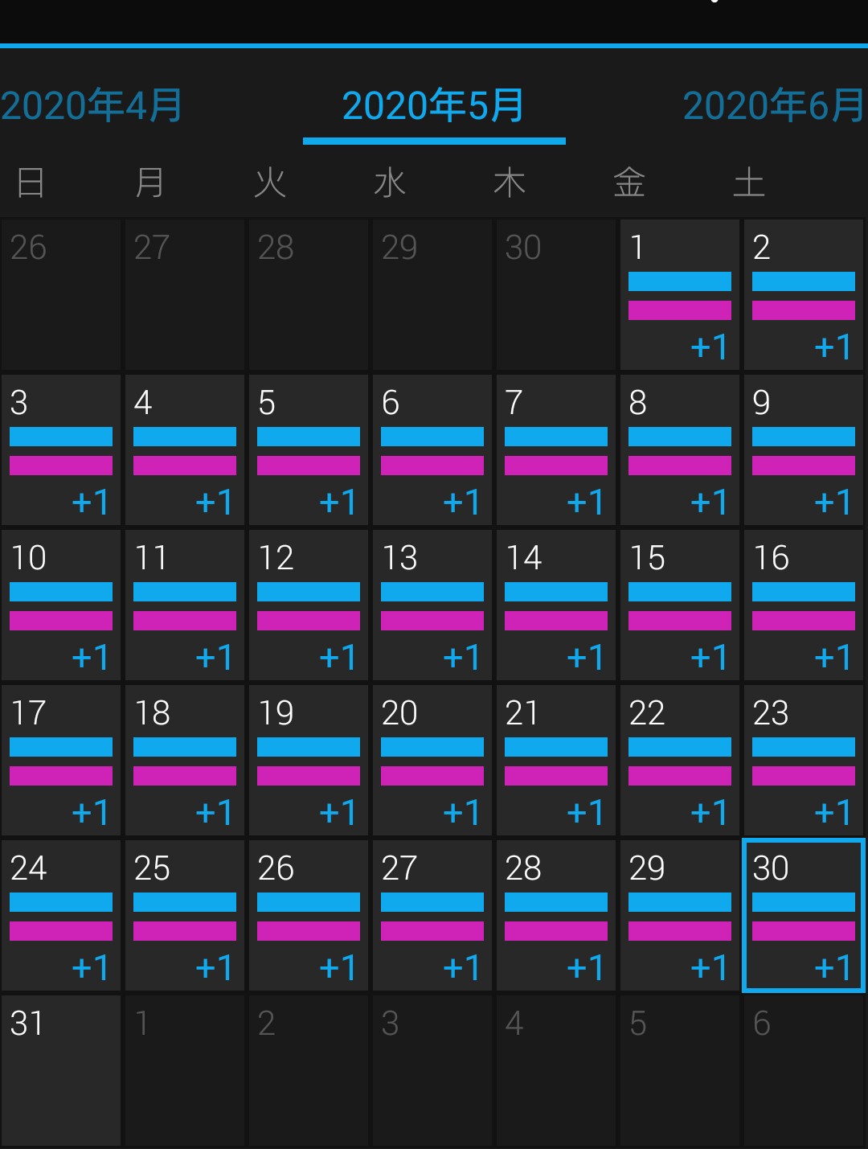Open the magenta event bar on May 27
The height and width of the screenshot is (1149, 868).
click(x=432, y=931)
